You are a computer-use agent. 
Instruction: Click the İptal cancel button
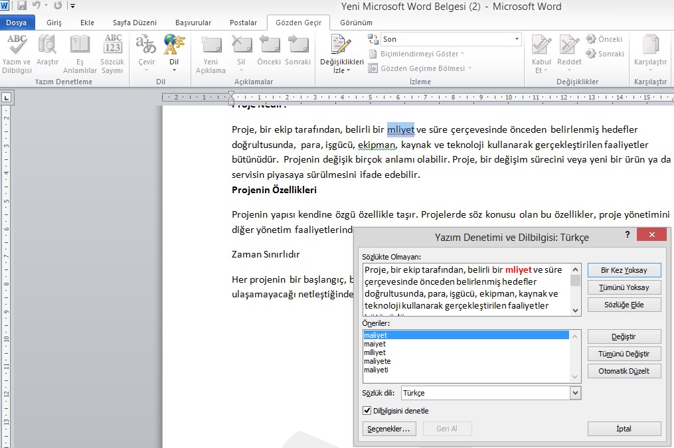624,429
